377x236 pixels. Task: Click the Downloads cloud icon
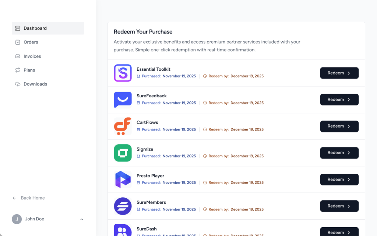pos(18,84)
